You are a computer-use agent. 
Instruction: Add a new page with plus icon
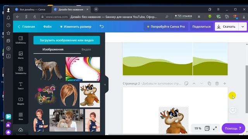coord(225,83)
